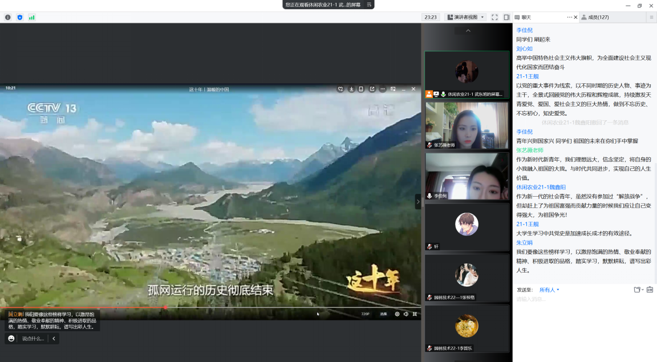Click the heart (like) icon on the video
Image resolution: width=657 pixels, height=362 pixels.
(339, 89)
